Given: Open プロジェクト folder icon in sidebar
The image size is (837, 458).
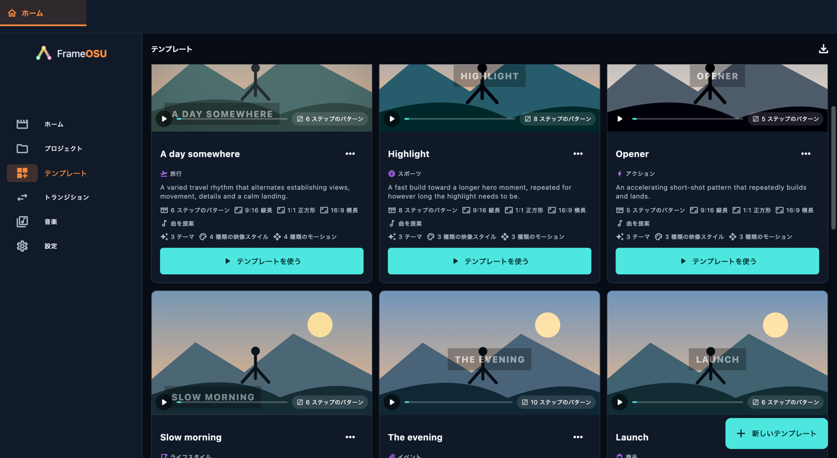Looking at the screenshot, I should click(22, 148).
